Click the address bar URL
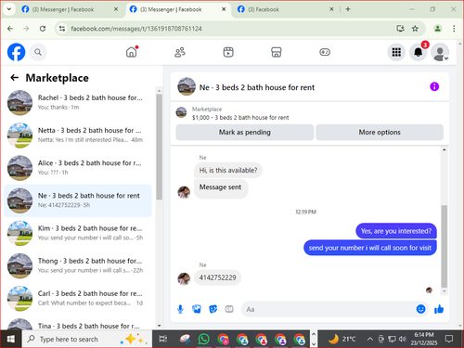Image resolution: width=464 pixels, height=348 pixels. 136,29
